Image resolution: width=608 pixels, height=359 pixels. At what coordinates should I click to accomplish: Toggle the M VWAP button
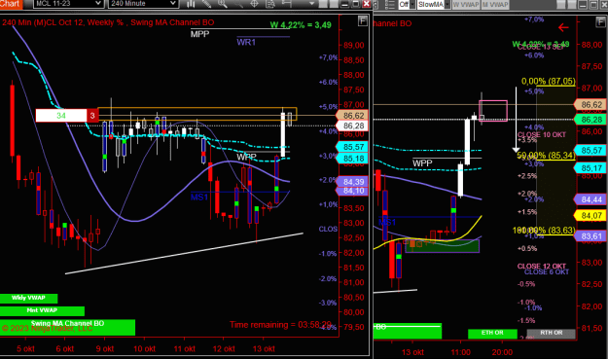click(x=495, y=4)
